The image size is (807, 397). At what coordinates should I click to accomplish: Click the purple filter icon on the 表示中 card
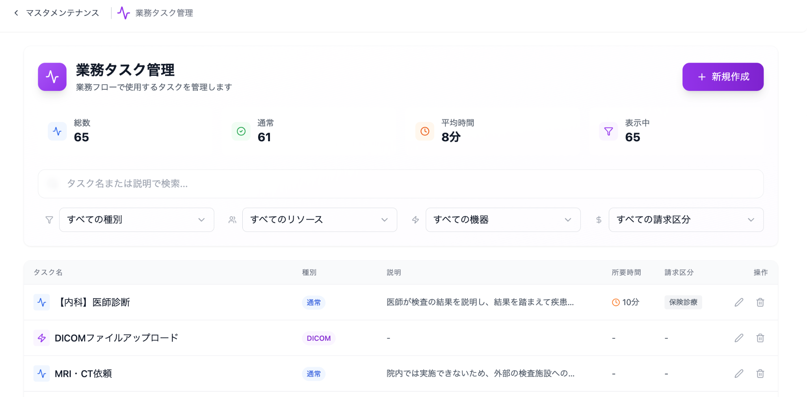608,131
